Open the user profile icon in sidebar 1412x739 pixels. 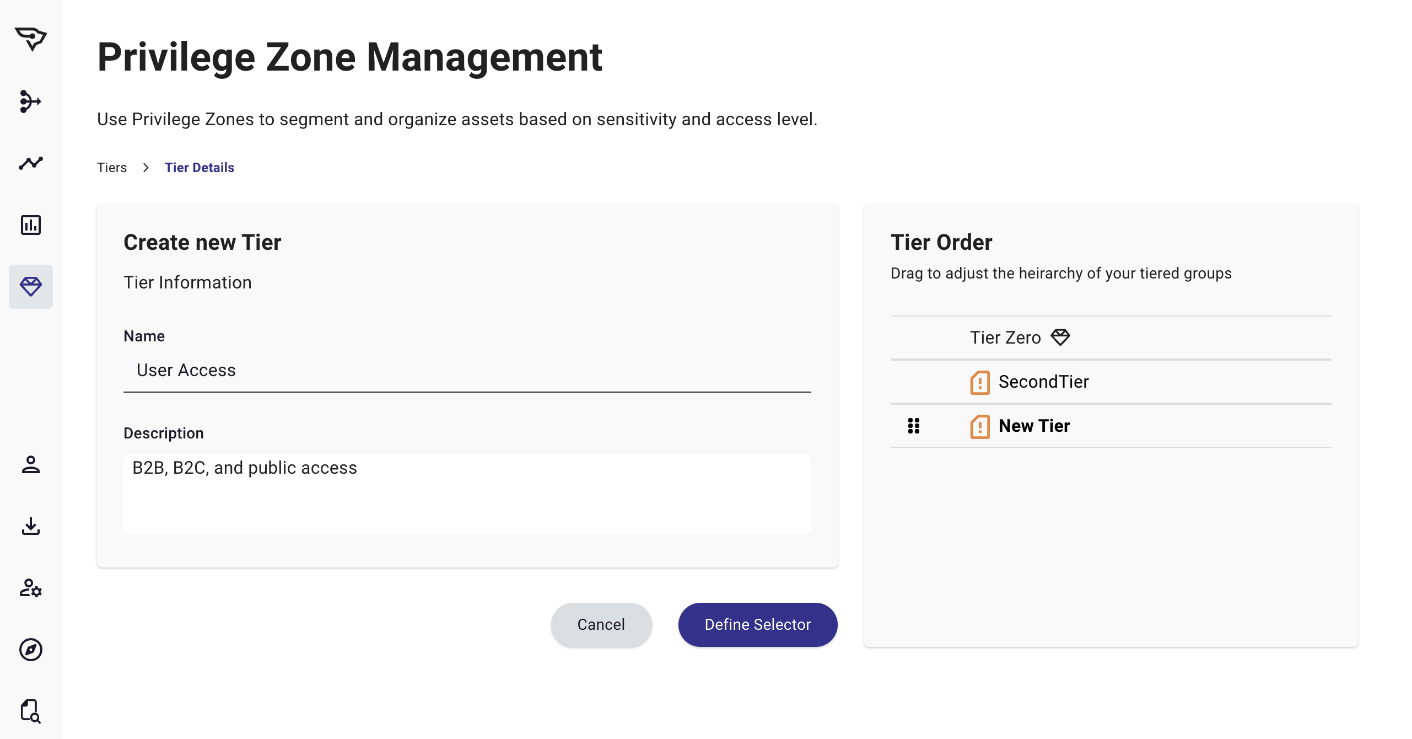coord(31,466)
